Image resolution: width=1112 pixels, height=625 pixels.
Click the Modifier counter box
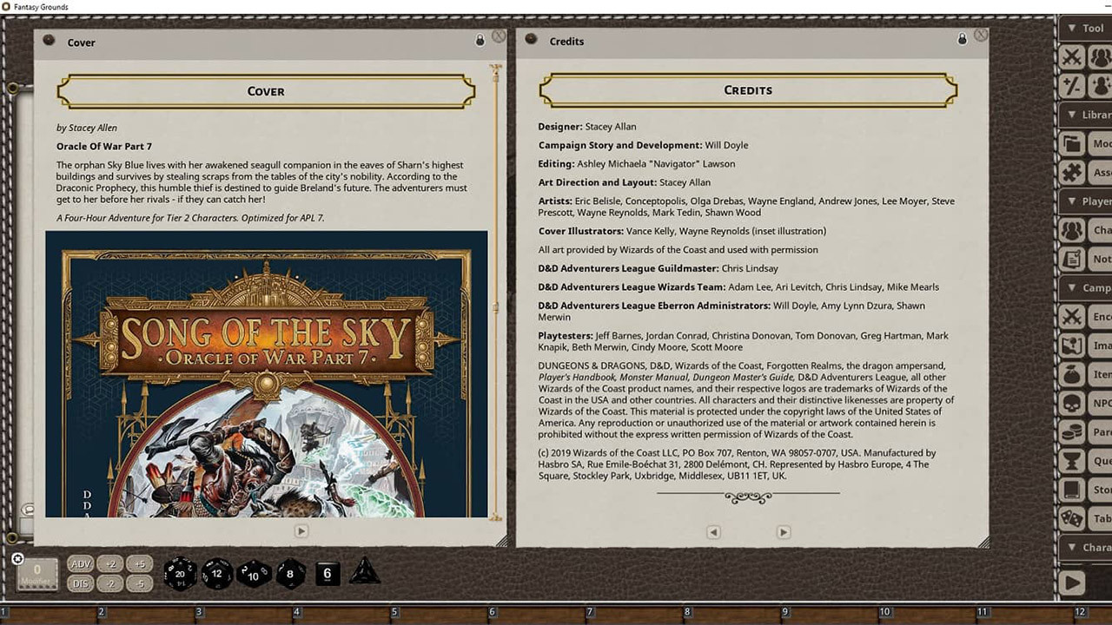pos(36,573)
